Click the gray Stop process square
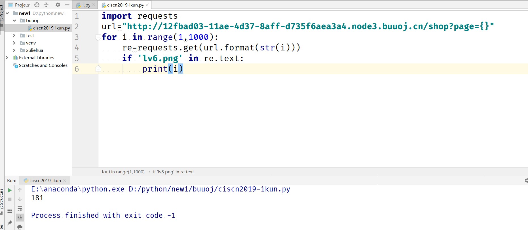The width and height of the screenshot is (528, 230). [x=10, y=199]
